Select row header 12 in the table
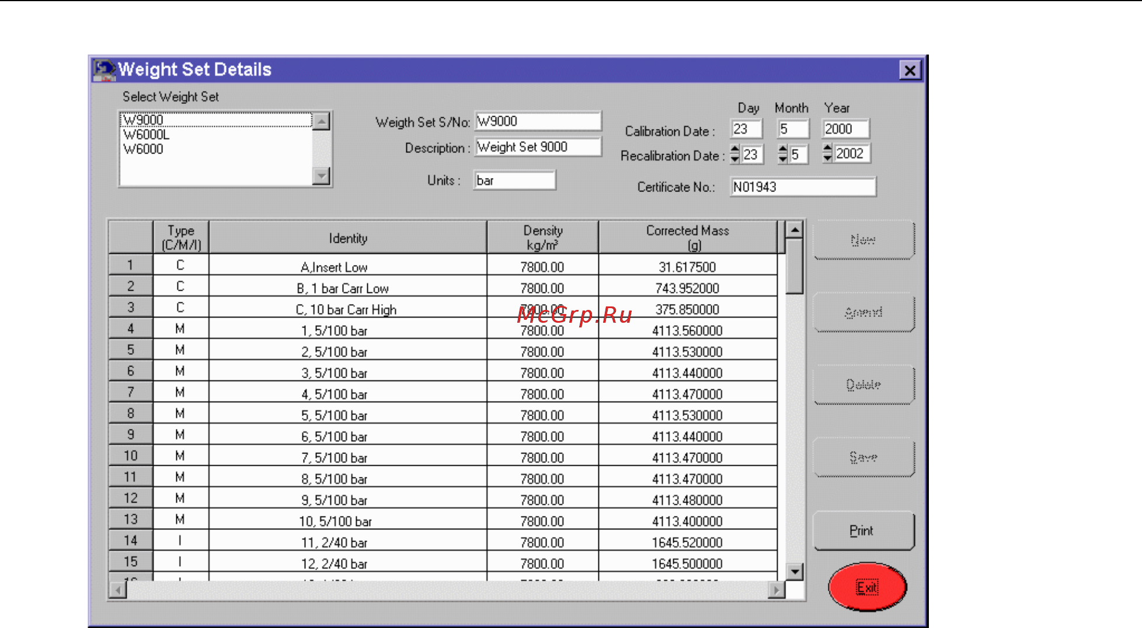 [131, 498]
